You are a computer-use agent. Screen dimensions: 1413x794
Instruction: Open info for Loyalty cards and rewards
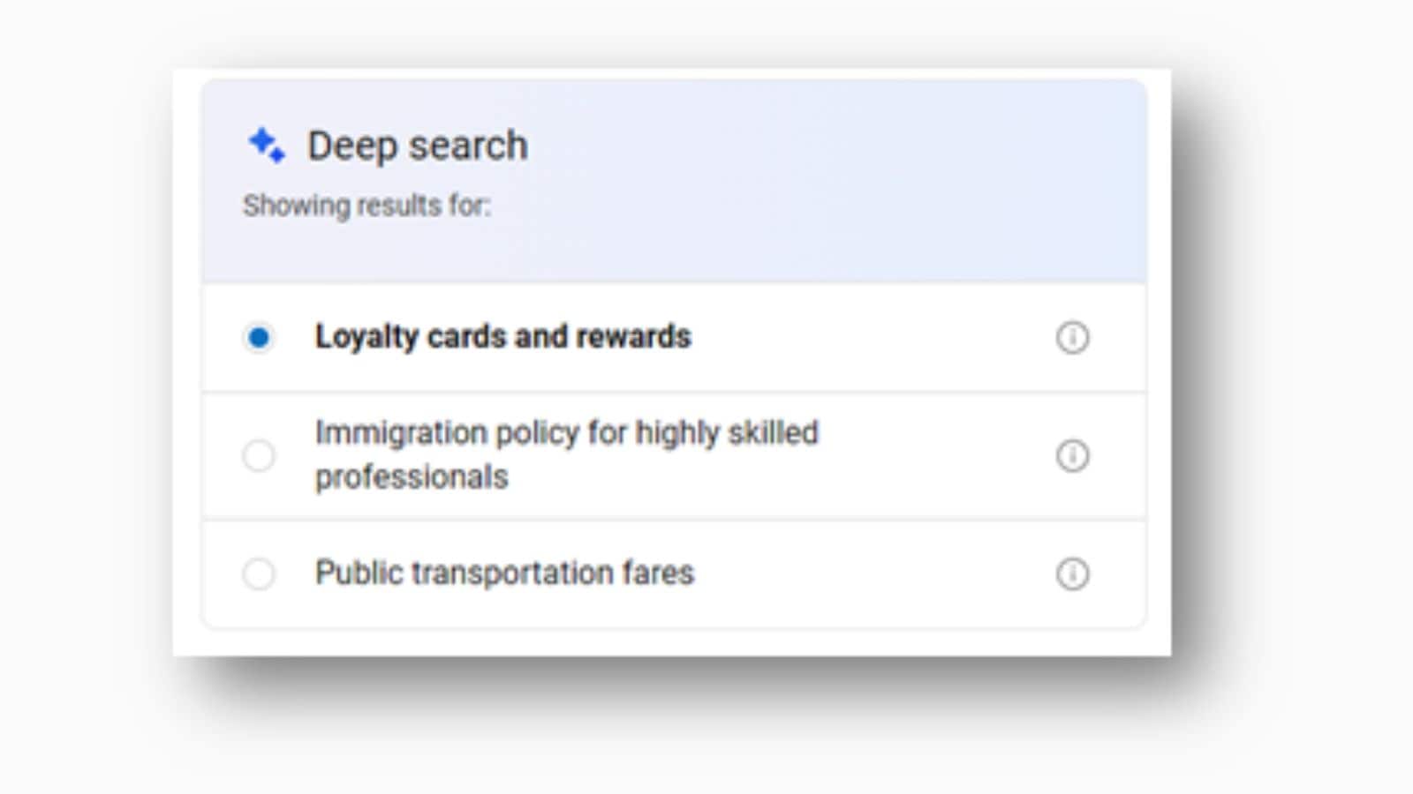(1072, 337)
